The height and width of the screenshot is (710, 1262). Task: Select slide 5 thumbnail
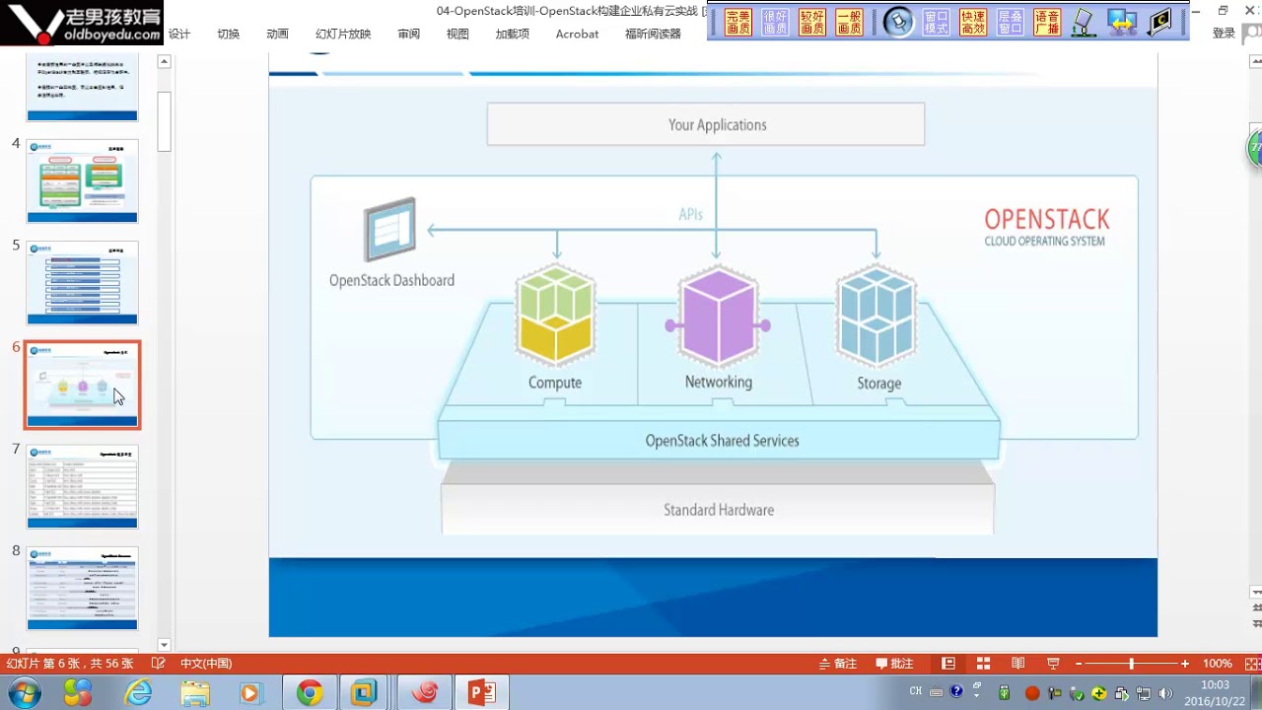click(x=83, y=283)
